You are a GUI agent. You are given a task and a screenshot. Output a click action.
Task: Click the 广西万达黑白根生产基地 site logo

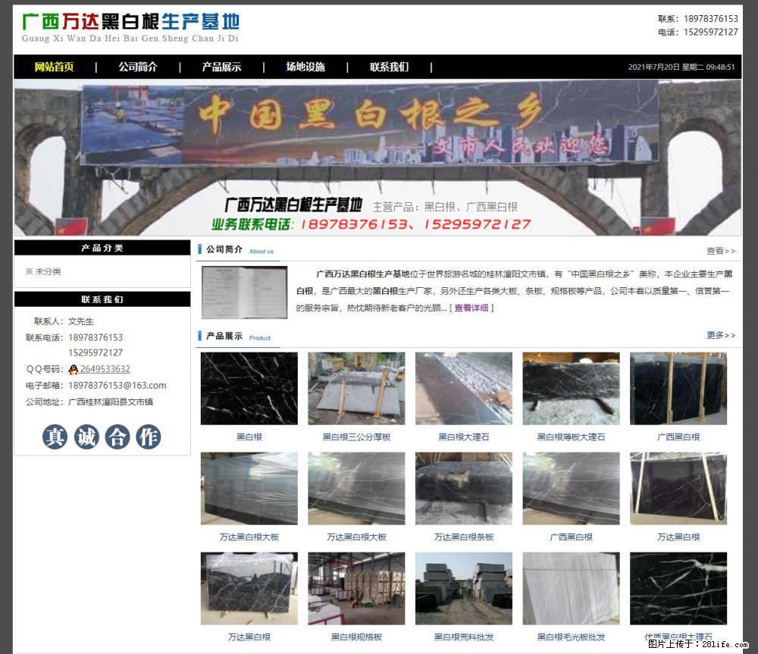(x=131, y=28)
